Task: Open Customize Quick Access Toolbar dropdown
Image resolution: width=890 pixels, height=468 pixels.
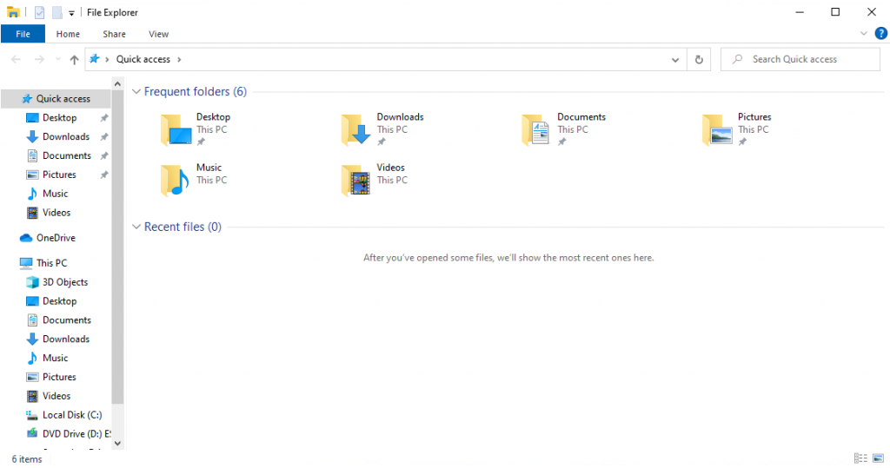Action: click(x=71, y=12)
